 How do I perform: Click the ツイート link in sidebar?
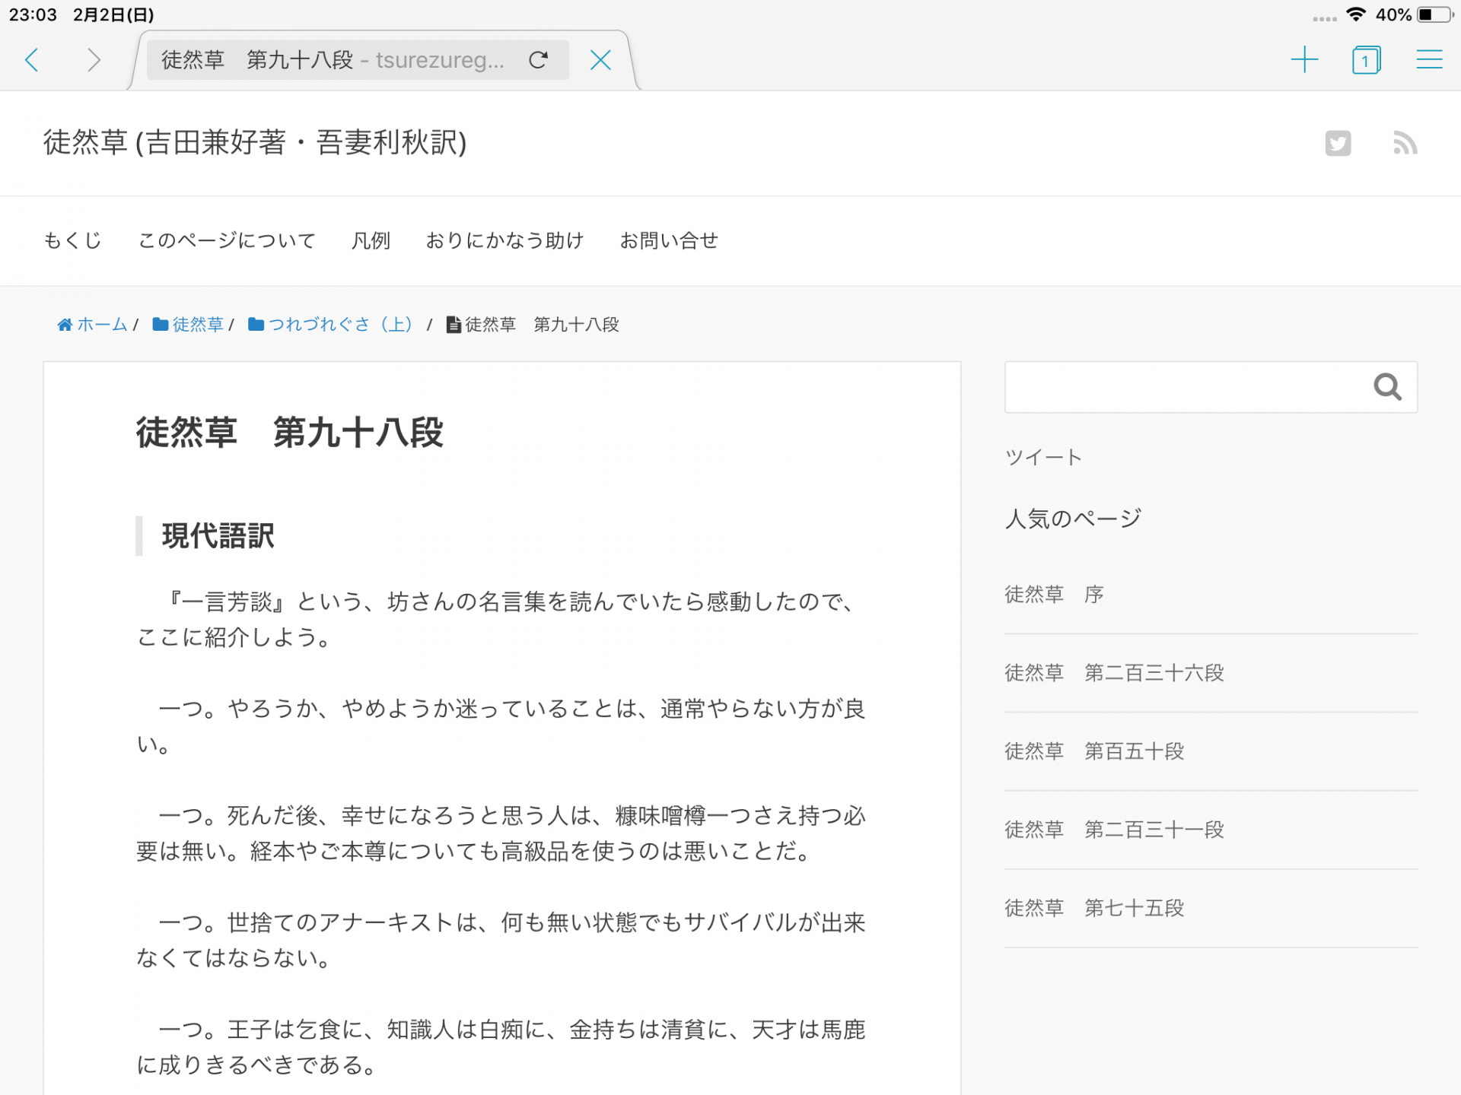click(1043, 457)
